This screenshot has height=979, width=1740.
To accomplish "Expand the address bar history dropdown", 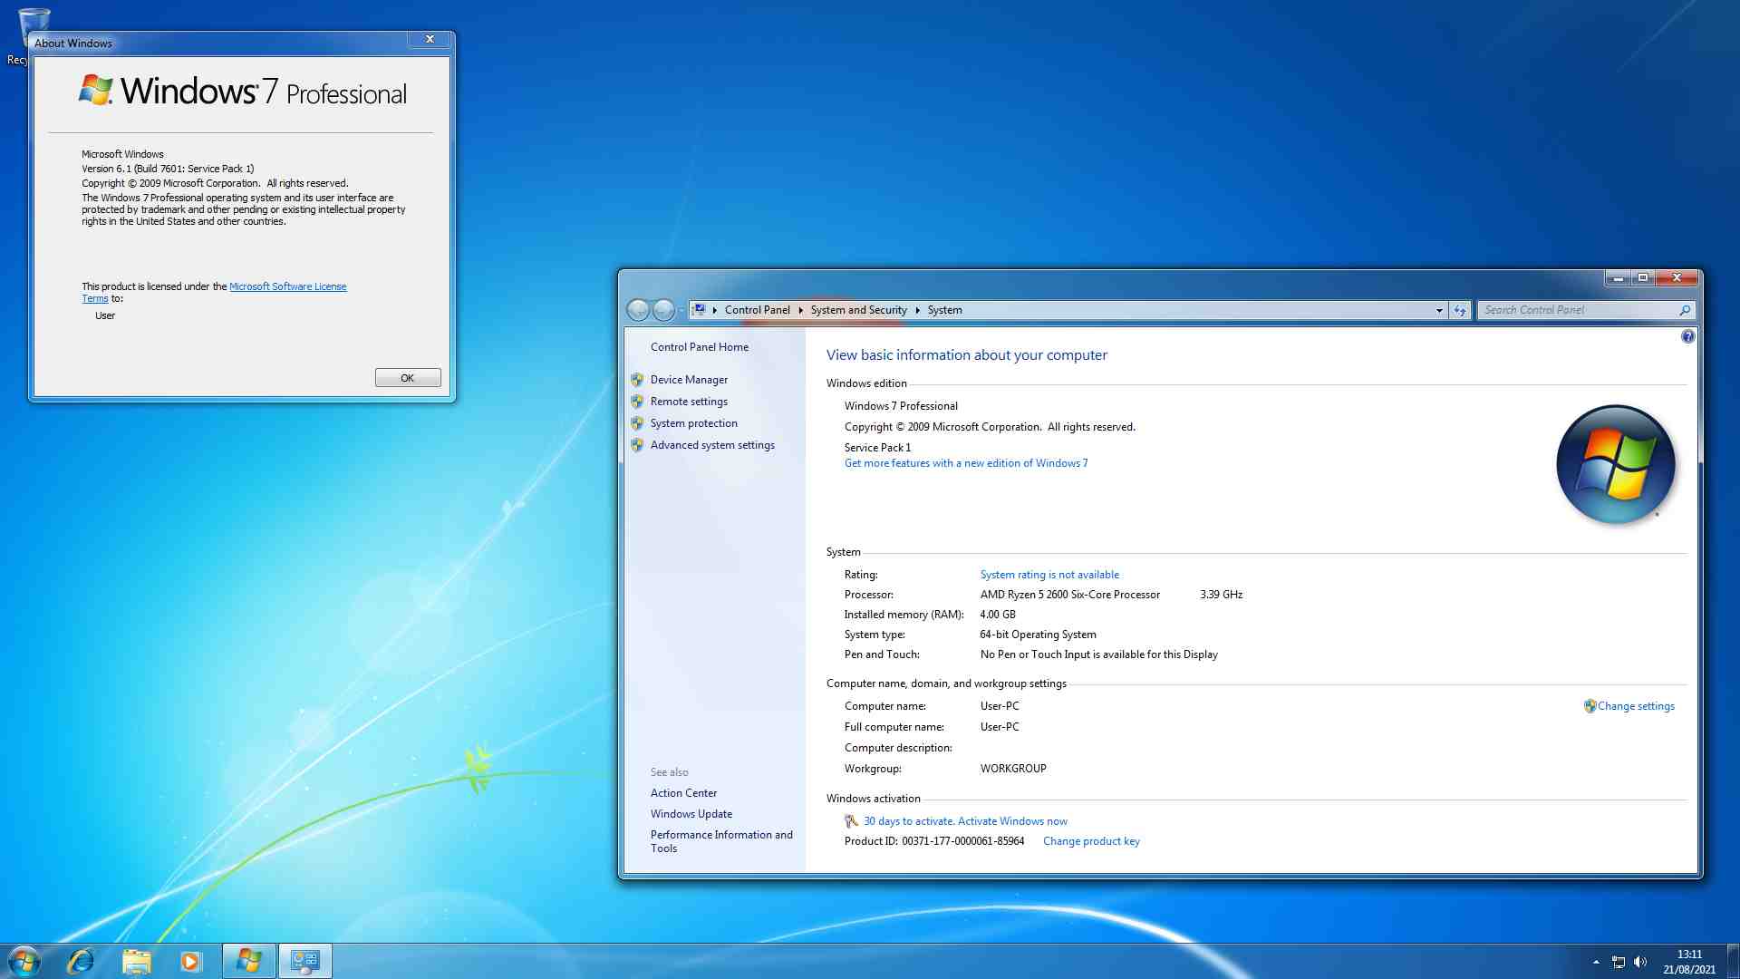I will [1439, 310].
